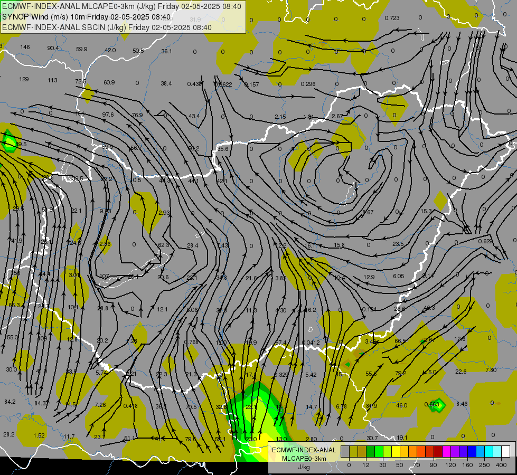
Task: Click the legend tick label '70'
Action: click(x=417, y=465)
